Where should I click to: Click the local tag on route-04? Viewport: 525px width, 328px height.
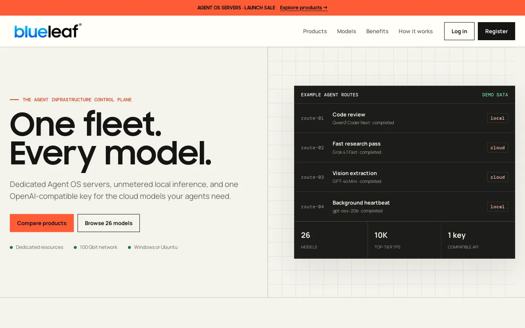pyautogui.click(x=498, y=207)
